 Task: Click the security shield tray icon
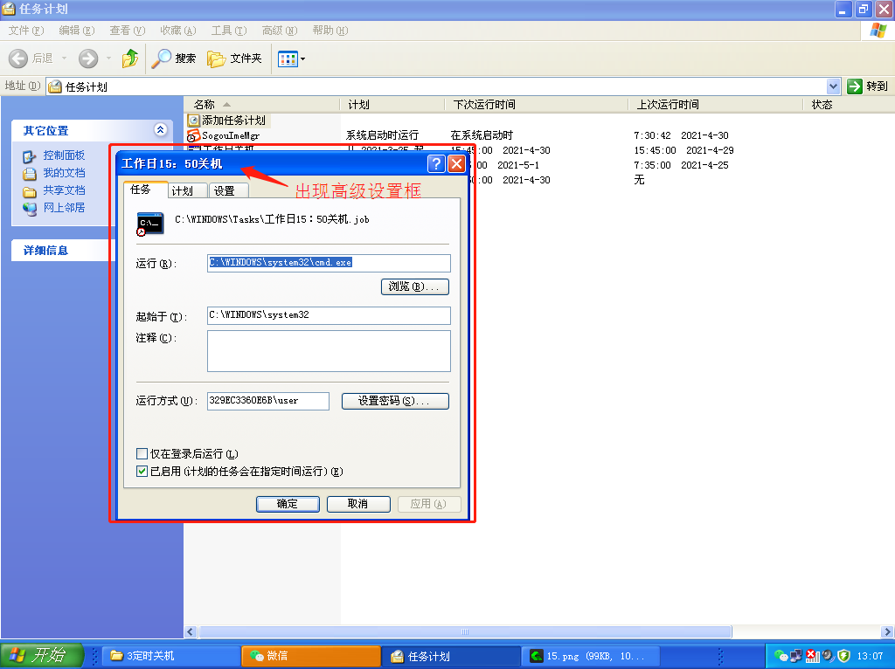843,657
